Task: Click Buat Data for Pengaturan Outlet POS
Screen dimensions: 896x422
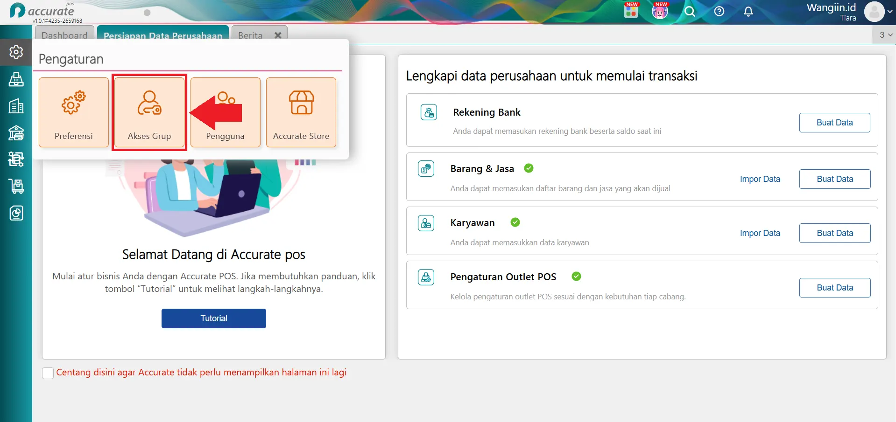Action: pyautogui.click(x=835, y=288)
